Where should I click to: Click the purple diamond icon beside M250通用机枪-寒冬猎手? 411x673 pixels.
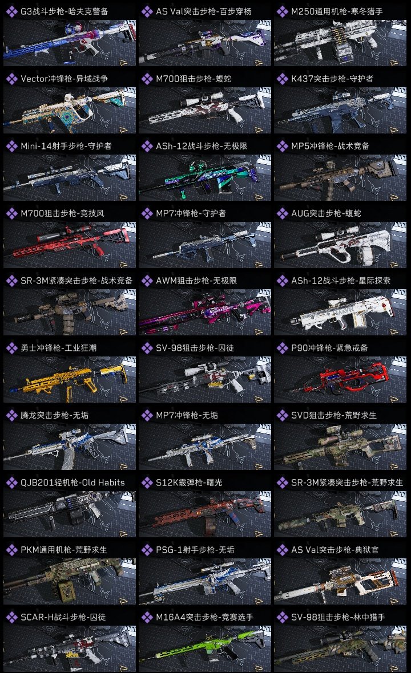283,11
